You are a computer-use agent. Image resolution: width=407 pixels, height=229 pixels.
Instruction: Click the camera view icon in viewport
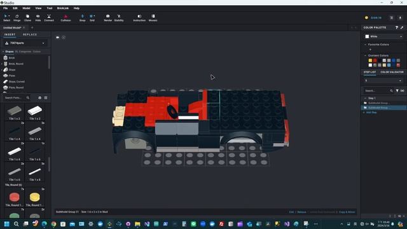click(x=58, y=38)
